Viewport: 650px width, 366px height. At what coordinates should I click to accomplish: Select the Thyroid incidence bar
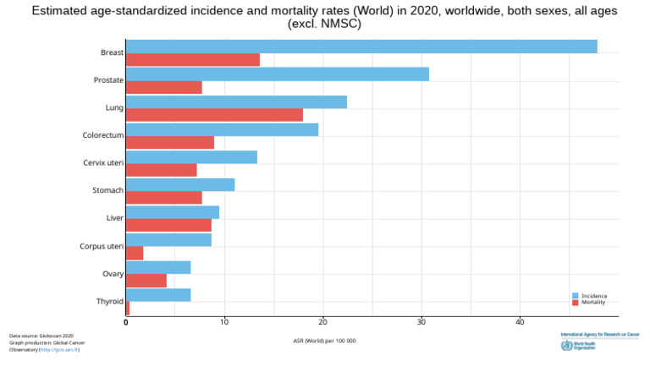click(x=158, y=295)
